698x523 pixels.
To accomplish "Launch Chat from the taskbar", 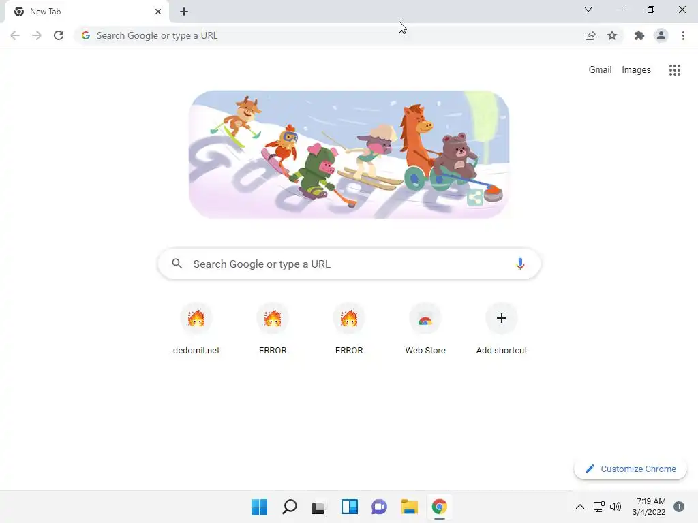I will click(379, 507).
